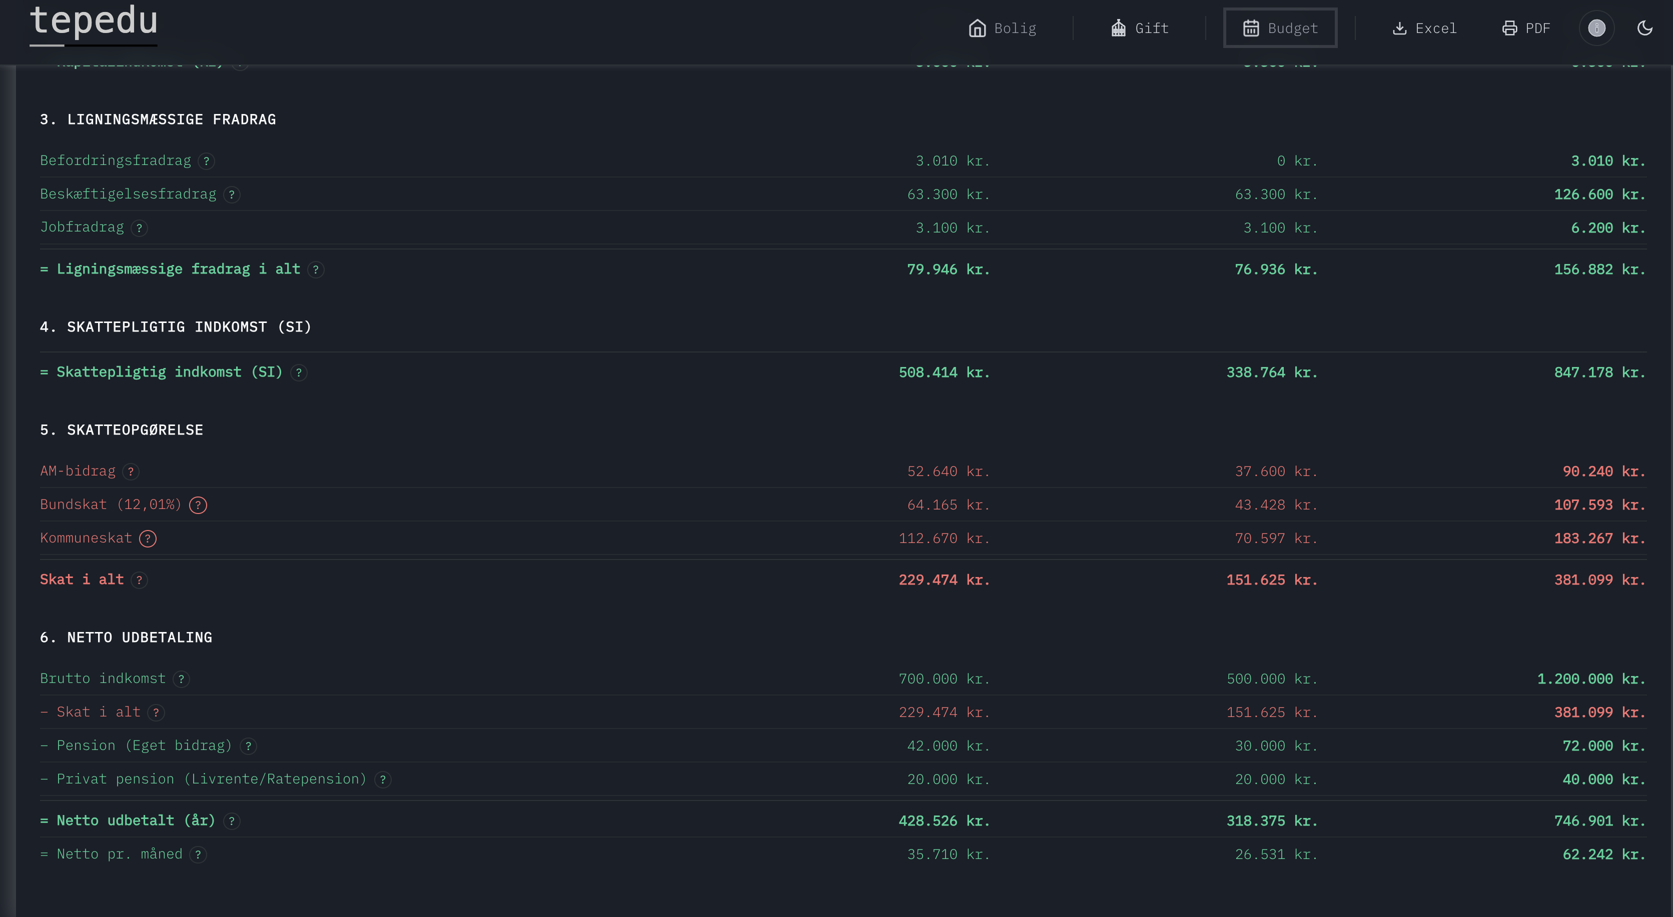Viewport: 1673px width, 917px height.
Task: Click the Befordringsfradrag label
Action: 116,160
